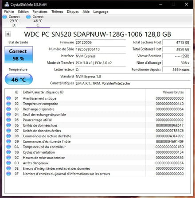Click raw value 000000007833C6
195x198 pixels.
point(170,131)
